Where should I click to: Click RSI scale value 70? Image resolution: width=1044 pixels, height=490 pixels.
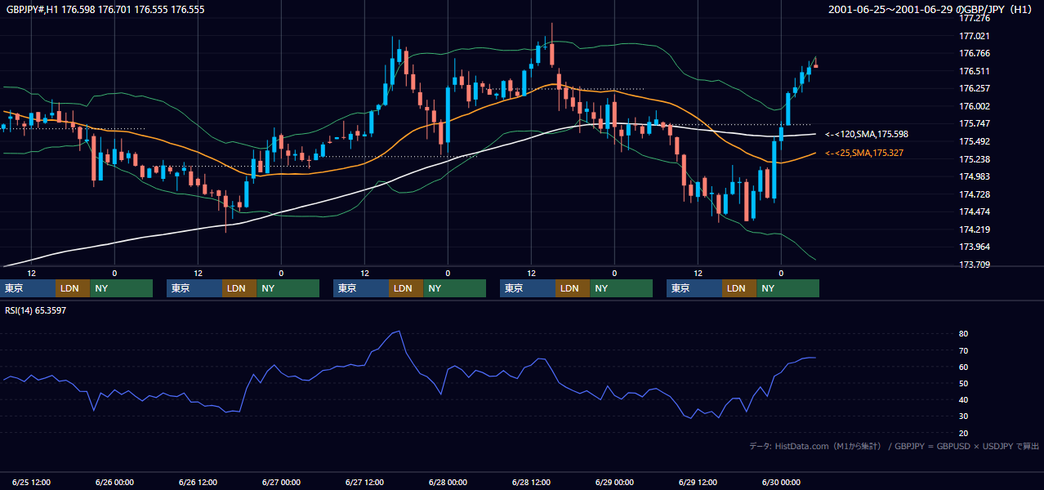964,350
